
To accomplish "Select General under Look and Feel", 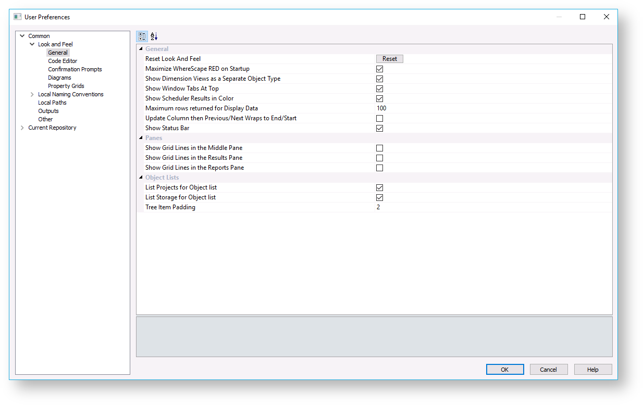I will [58, 53].
